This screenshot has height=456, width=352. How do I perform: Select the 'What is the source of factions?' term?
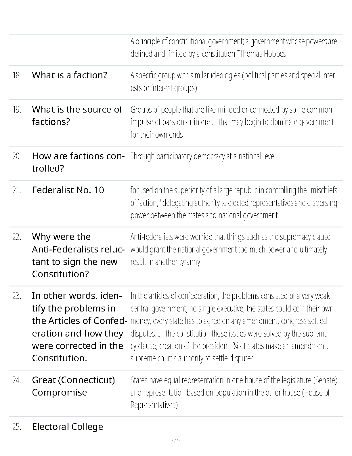click(77, 115)
